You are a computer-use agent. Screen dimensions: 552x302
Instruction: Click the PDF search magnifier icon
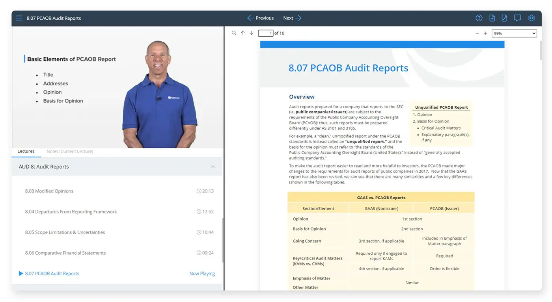pos(234,33)
